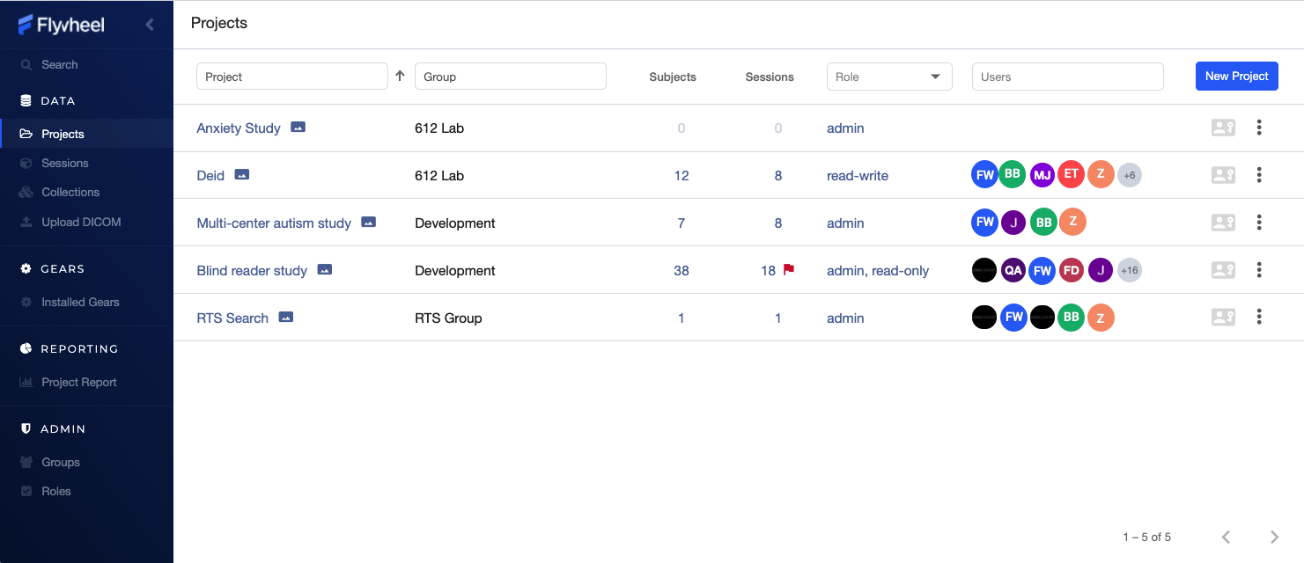Click the Users filter input field

click(1067, 77)
